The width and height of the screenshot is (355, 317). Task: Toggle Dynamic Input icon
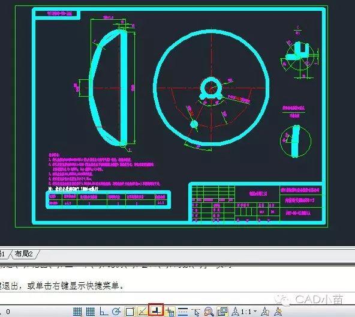tap(170, 312)
